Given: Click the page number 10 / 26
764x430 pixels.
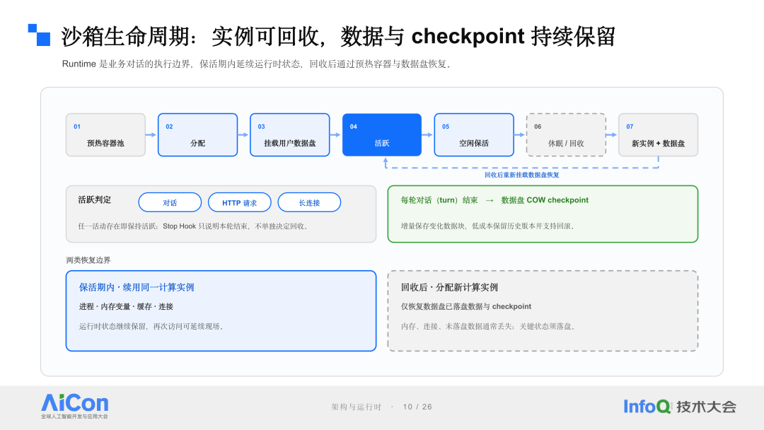Looking at the screenshot, I should (417, 407).
